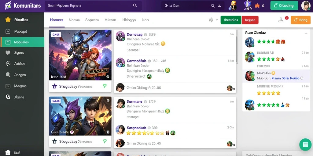This screenshot has width=313, height=156.
Task: Toggle the green heart on second Shoguday card
Action: click(105, 141)
